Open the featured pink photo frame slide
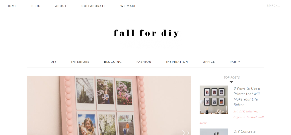 109,105
